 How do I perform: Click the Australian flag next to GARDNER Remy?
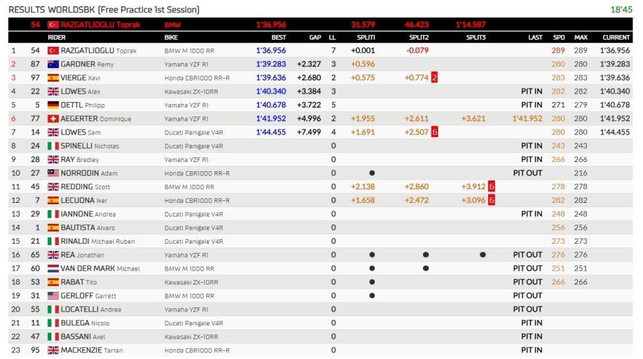coord(53,65)
